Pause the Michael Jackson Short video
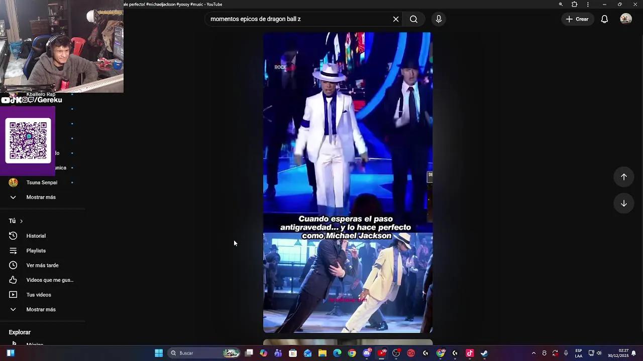The height and width of the screenshot is (361, 643). pos(348,183)
